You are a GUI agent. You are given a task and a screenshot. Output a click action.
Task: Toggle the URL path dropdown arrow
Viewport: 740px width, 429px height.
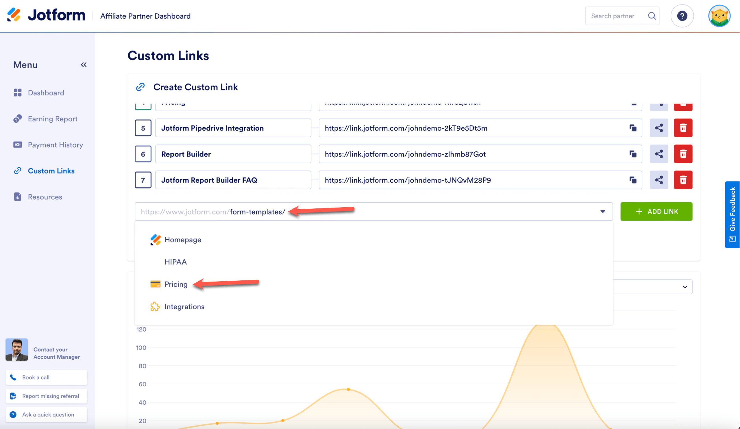click(x=603, y=212)
